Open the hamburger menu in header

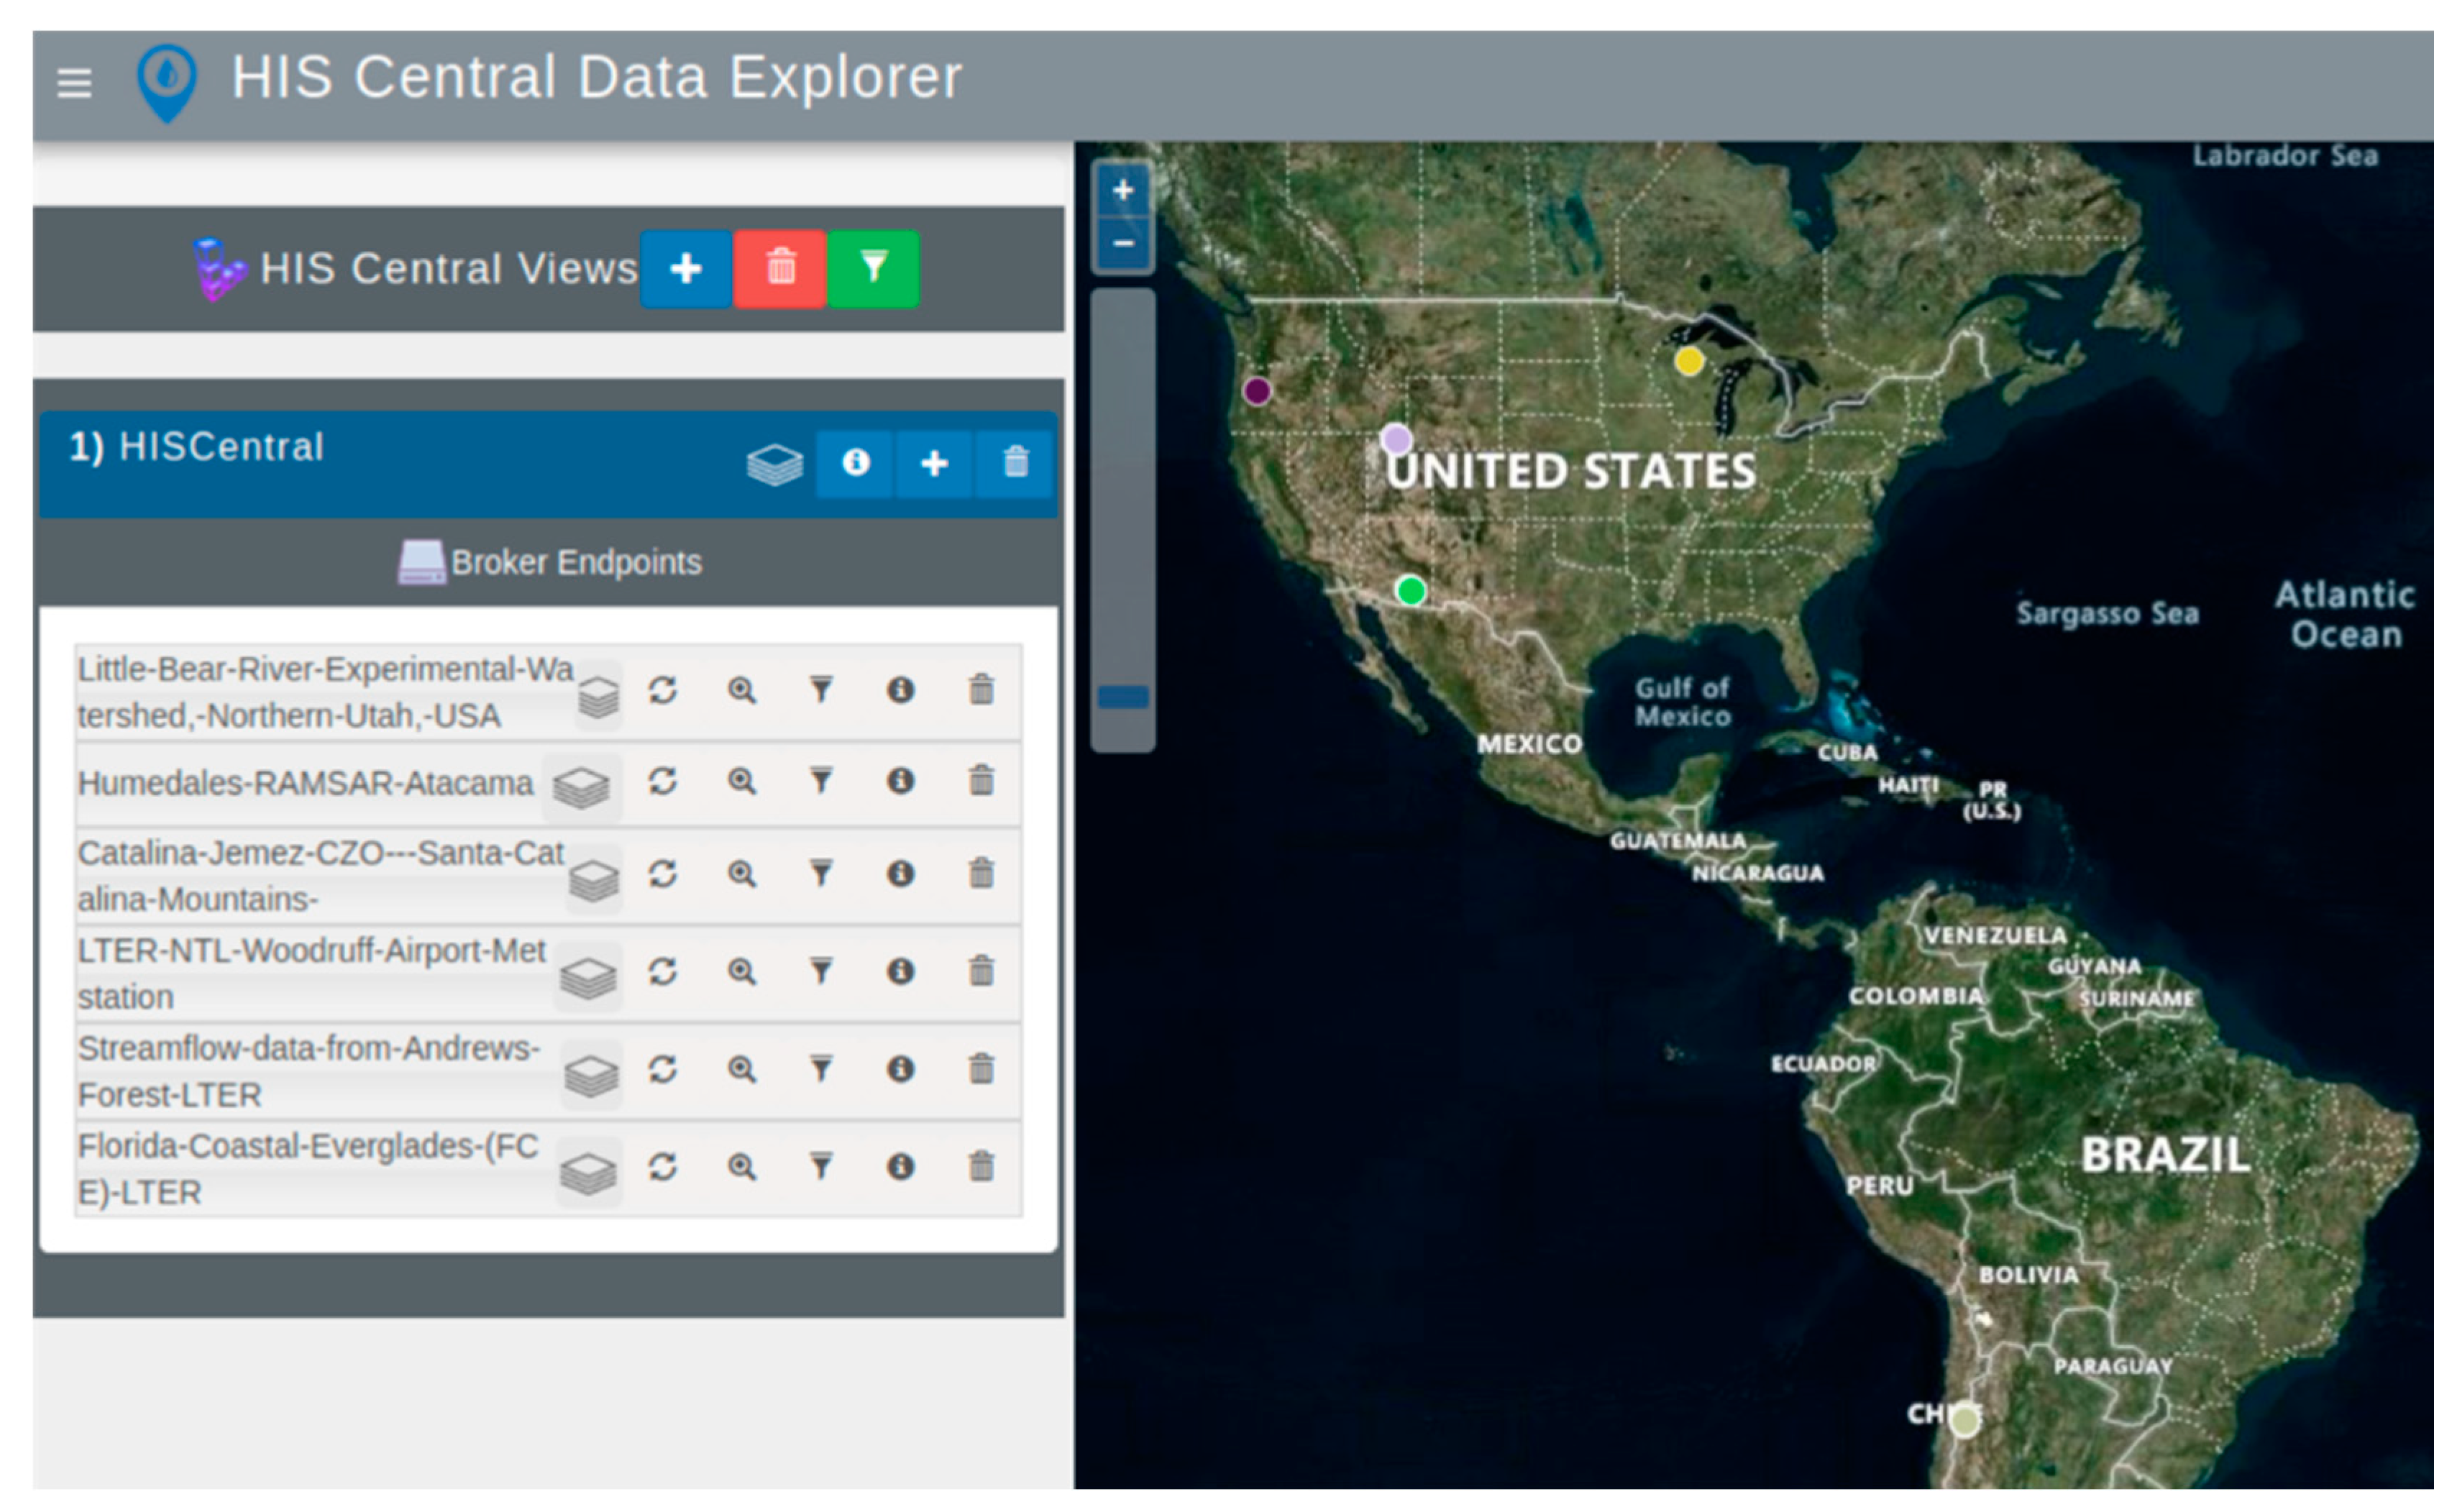click(x=74, y=82)
